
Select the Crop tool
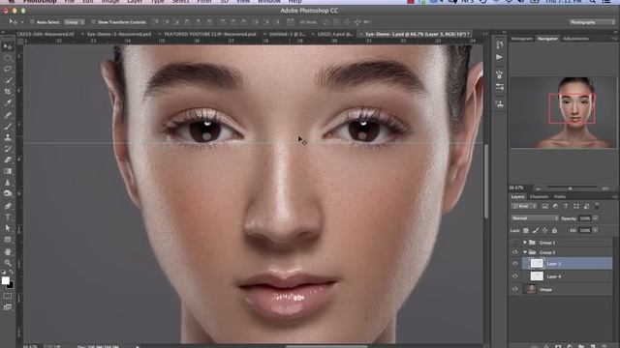point(8,92)
